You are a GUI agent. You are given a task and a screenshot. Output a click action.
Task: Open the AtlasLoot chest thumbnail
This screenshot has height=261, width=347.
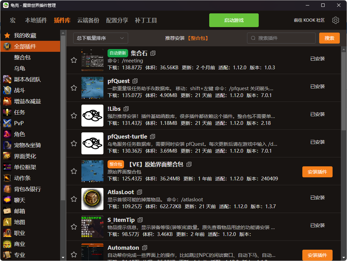pyautogui.click(x=92, y=199)
